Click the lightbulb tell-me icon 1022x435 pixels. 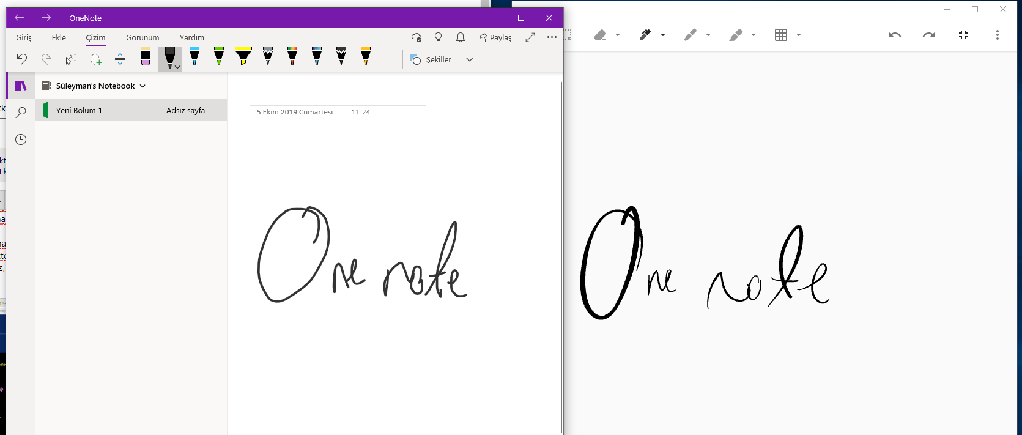[x=438, y=37]
